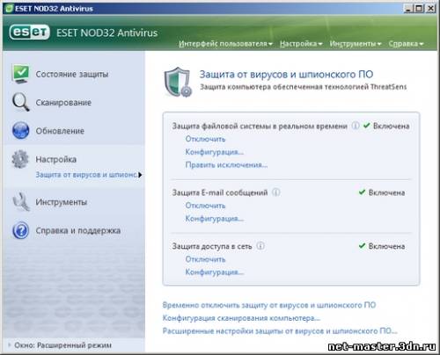Click the protection status monitor icon
Image resolution: width=440 pixels, height=355 pixels.
(x=20, y=74)
